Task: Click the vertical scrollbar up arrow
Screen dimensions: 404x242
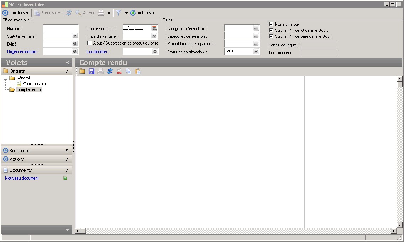Action: coord(400,78)
